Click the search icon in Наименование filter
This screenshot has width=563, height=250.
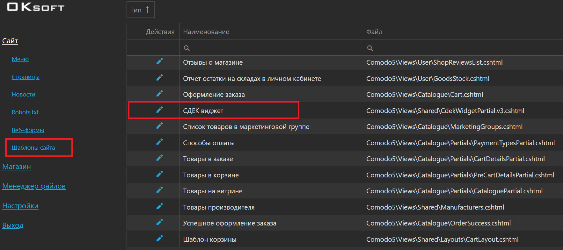(x=187, y=48)
